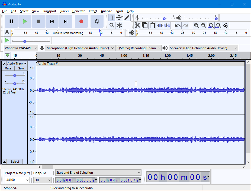The height and width of the screenshot is (191, 251).
Task: Open the File menu
Action: click(x=5, y=11)
